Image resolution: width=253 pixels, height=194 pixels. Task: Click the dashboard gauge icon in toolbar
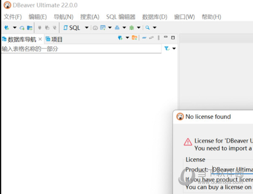tap(95, 28)
